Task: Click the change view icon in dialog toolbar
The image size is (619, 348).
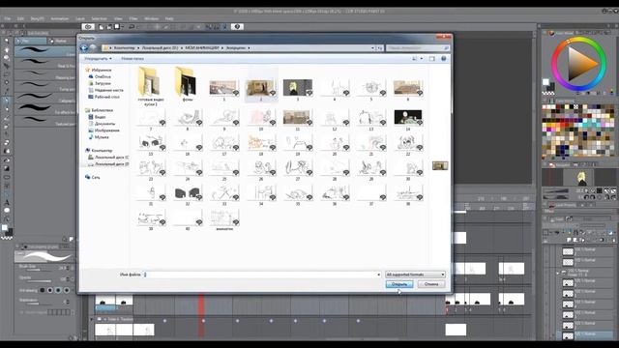Action: tap(415, 58)
